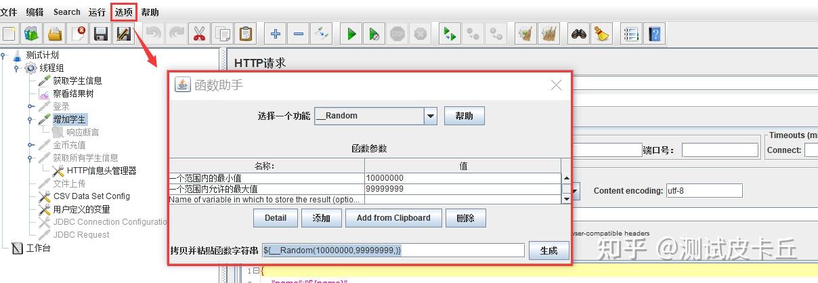
Task: Click the function string field containing ${__Random
Action: click(393, 251)
